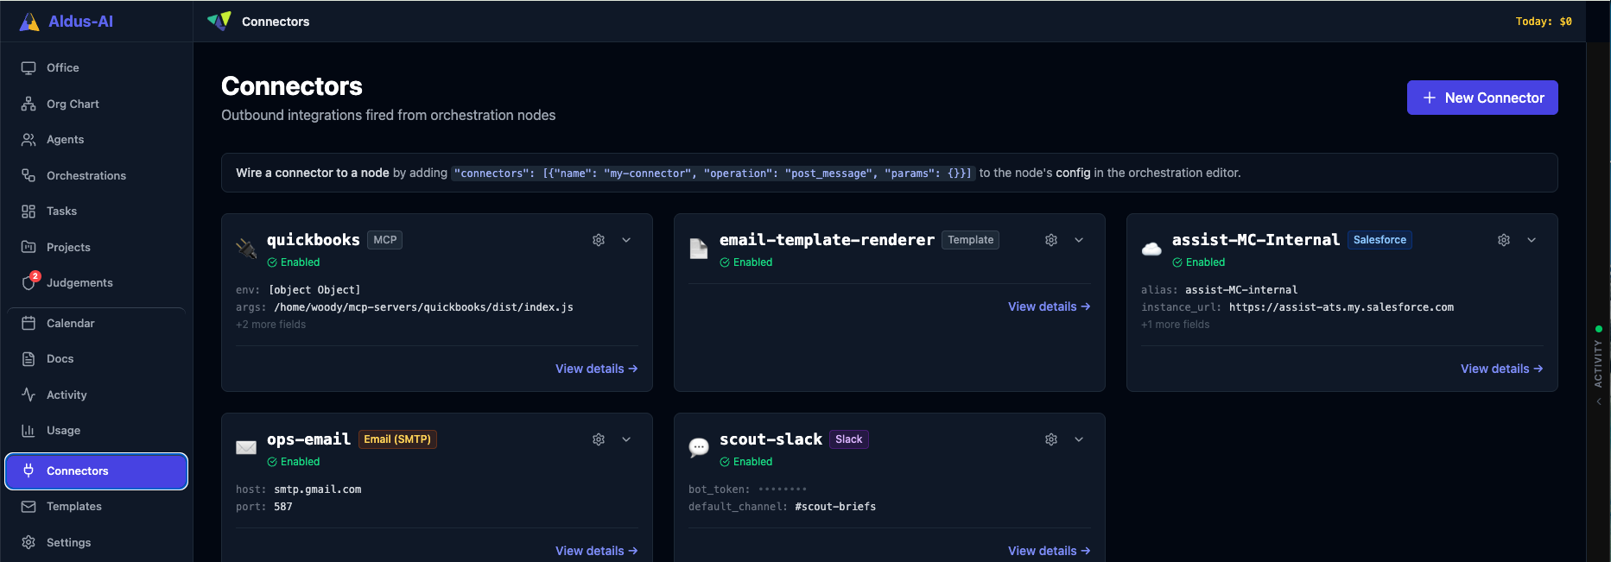Click the Salesforce badge on assist-MC-Internal
1611x562 pixels.
tap(1379, 240)
